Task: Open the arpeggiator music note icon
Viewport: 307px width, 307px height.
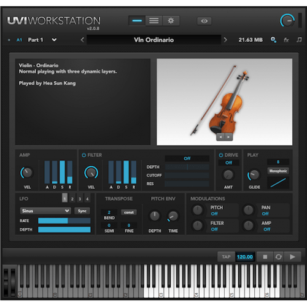Action: click(x=299, y=39)
